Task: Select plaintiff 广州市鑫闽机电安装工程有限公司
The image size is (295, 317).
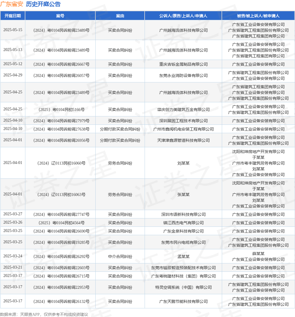Action: pos(183,129)
